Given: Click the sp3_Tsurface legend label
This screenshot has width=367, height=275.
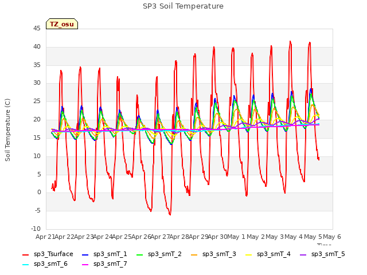Looking at the screenshot, I should 53,254.
